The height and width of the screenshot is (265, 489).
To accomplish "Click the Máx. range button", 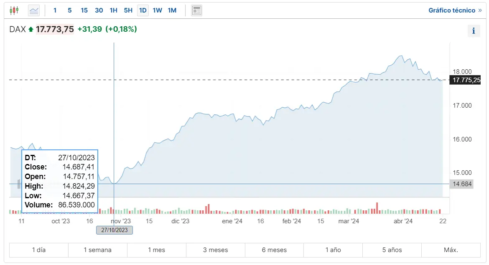I will click(451, 250).
